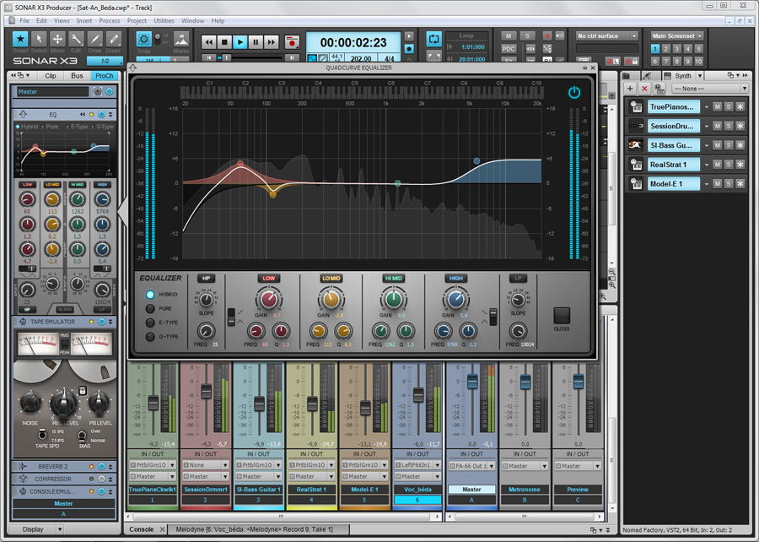Click the Voc_béda channel volume fader
Image resolution: width=759 pixels, height=542 pixels.
[x=418, y=394]
